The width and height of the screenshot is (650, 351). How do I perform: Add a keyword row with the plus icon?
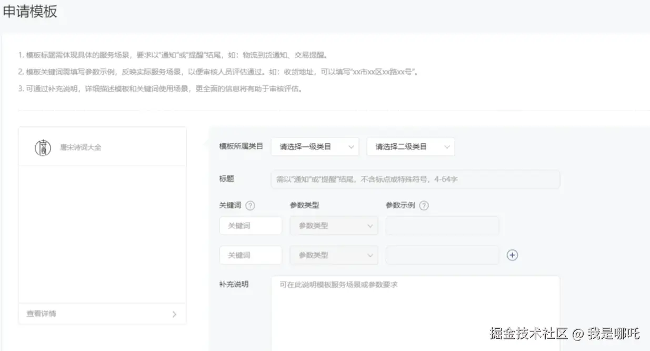pyautogui.click(x=512, y=255)
